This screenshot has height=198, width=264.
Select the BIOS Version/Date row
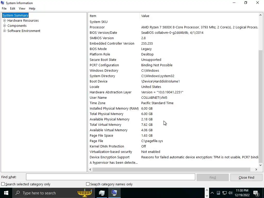point(173,33)
